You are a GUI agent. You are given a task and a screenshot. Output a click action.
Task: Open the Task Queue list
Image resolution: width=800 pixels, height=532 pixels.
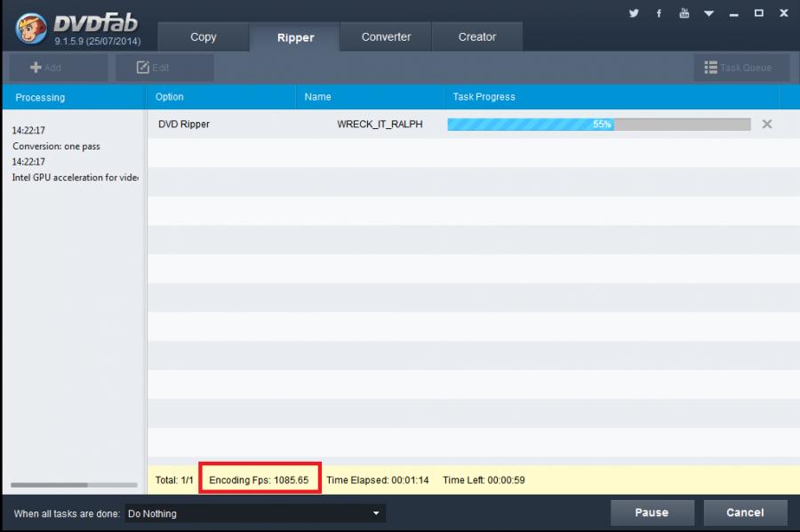click(741, 68)
